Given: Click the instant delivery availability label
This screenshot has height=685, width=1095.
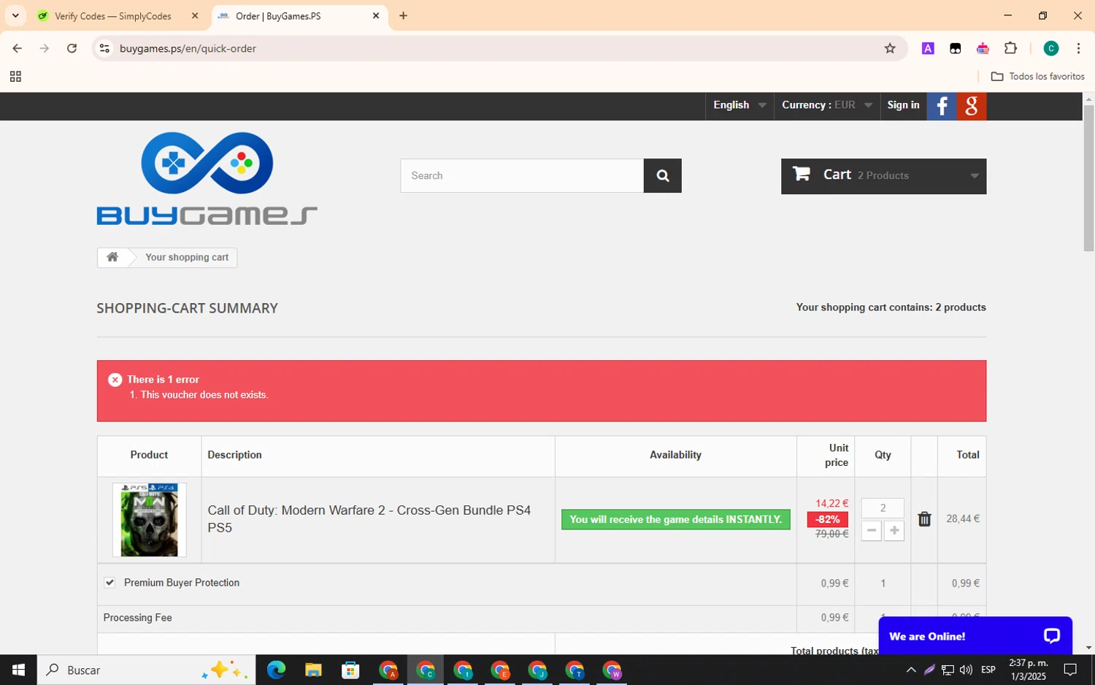Looking at the screenshot, I should (x=675, y=519).
